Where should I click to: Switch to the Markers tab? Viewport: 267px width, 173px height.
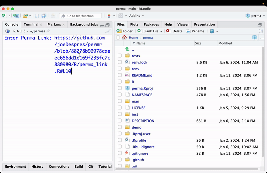pos(54,24)
